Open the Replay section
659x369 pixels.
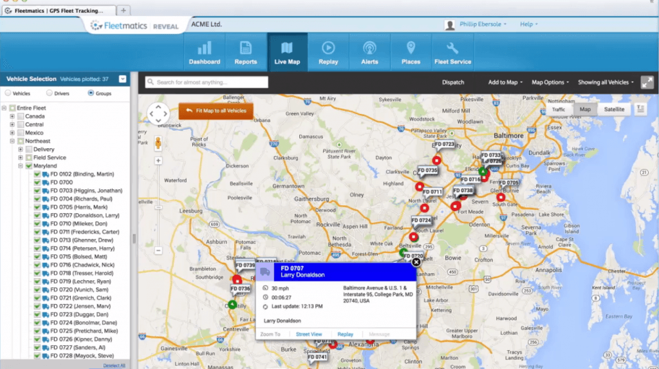(328, 52)
